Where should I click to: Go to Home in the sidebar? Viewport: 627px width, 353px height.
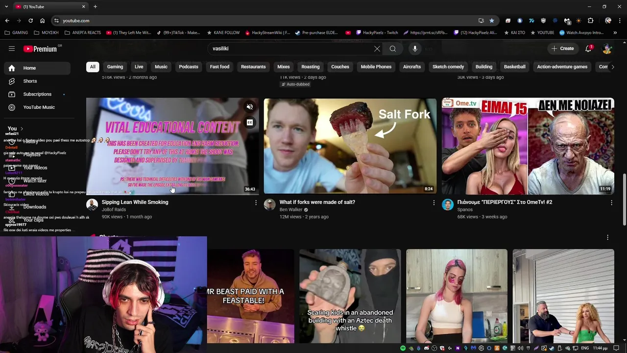pyautogui.click(x=37, y=68)
